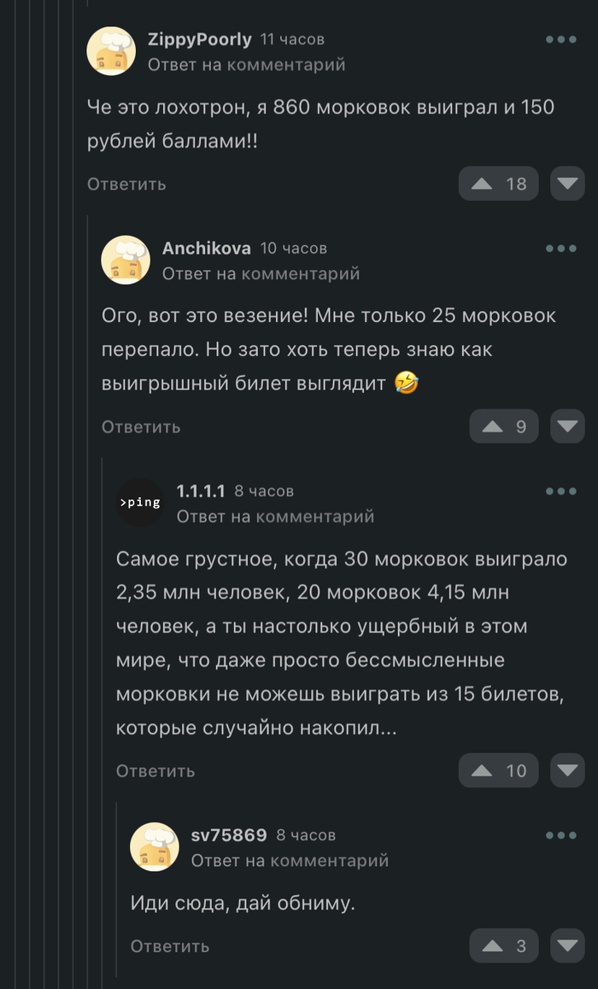Screen dimensions: 598x989
Task: Upvote Anchikova's comment with 9 votes
Action: pos(504,426)
